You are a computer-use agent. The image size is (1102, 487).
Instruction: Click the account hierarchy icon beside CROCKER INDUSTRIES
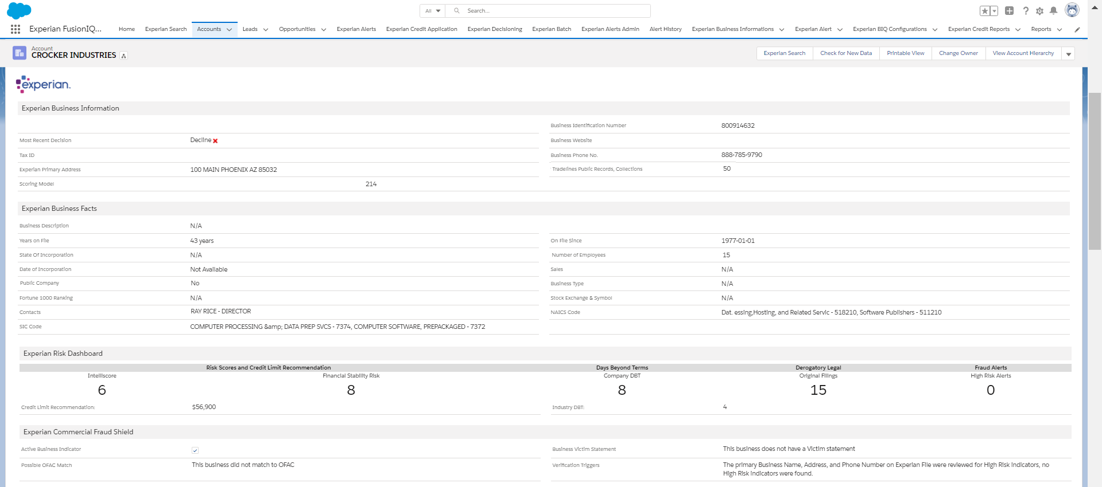(x=123, y=56)
